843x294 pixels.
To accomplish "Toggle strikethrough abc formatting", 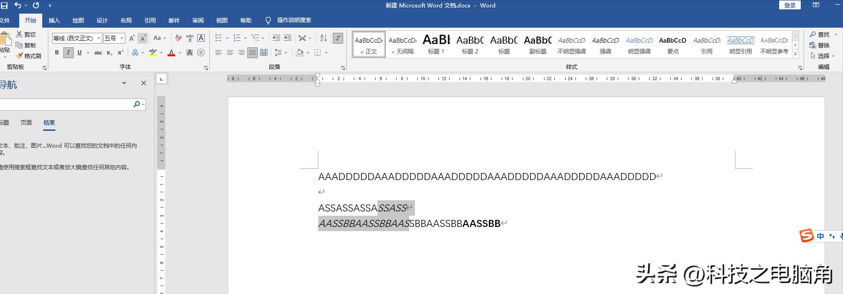I will [98, 53].
